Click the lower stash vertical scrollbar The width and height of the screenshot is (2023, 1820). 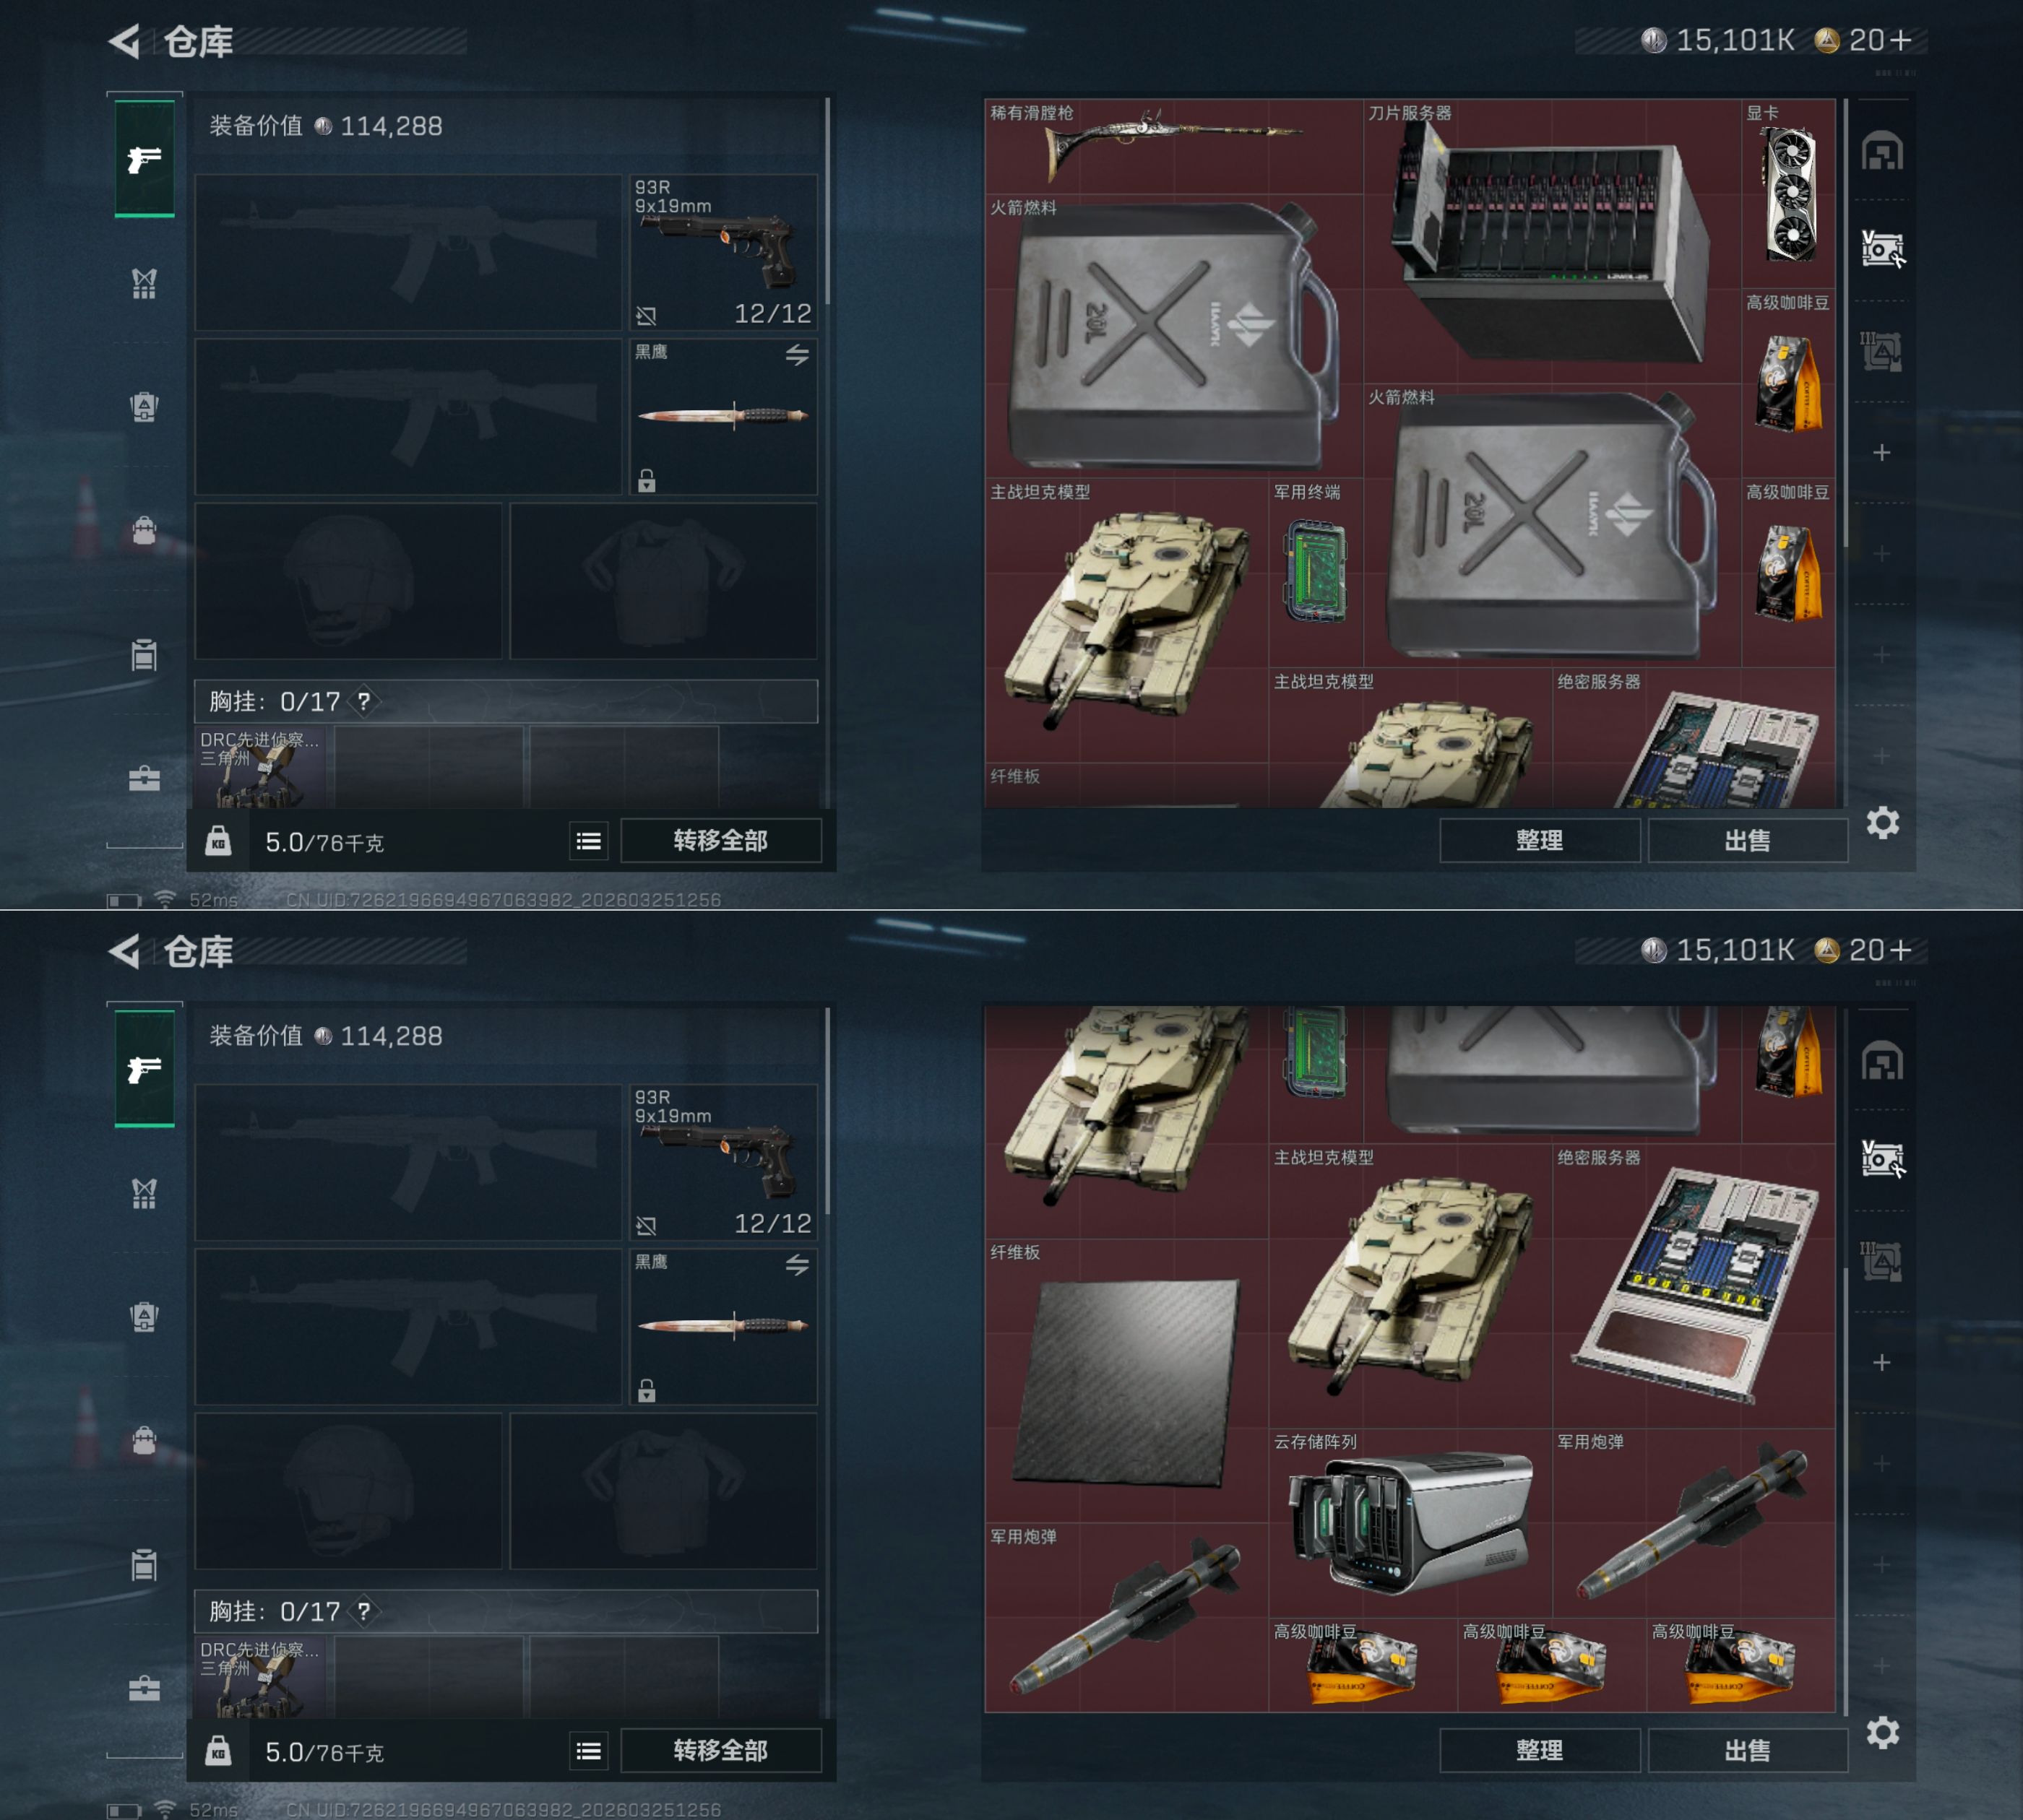click(x=1846, y=1490)
